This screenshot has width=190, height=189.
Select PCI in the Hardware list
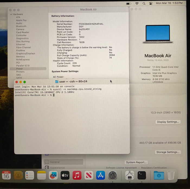18,63
